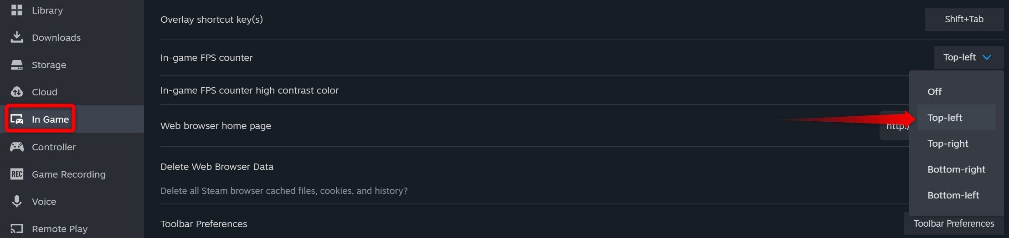Image resolution: width=1009 pixels, height=238 pixels.
Task: Click the Storage drive icon
Action: tap(17, 65)
